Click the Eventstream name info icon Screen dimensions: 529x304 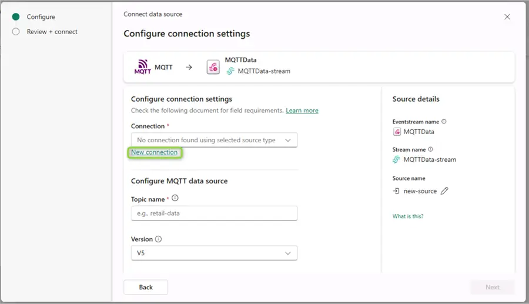(x=444, y=122)
